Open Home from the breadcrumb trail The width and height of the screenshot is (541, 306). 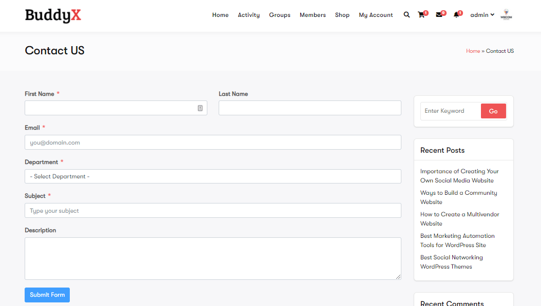[x=473, y=51]
